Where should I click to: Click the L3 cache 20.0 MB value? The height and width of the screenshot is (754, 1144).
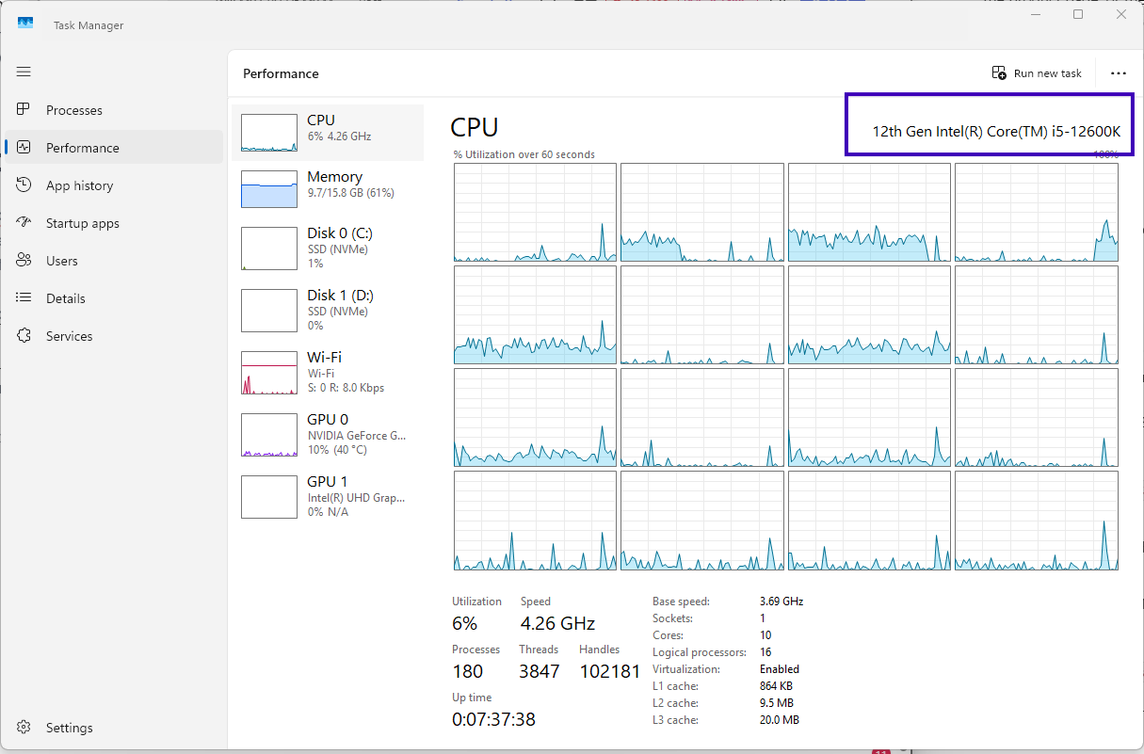coord(780,720)
